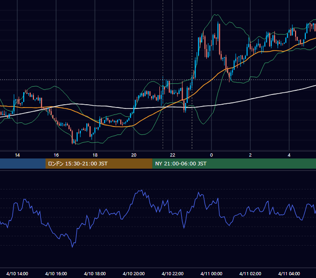Click the 4/11 00:00 date label
316x278 pixels.
(x=211, y=273)
